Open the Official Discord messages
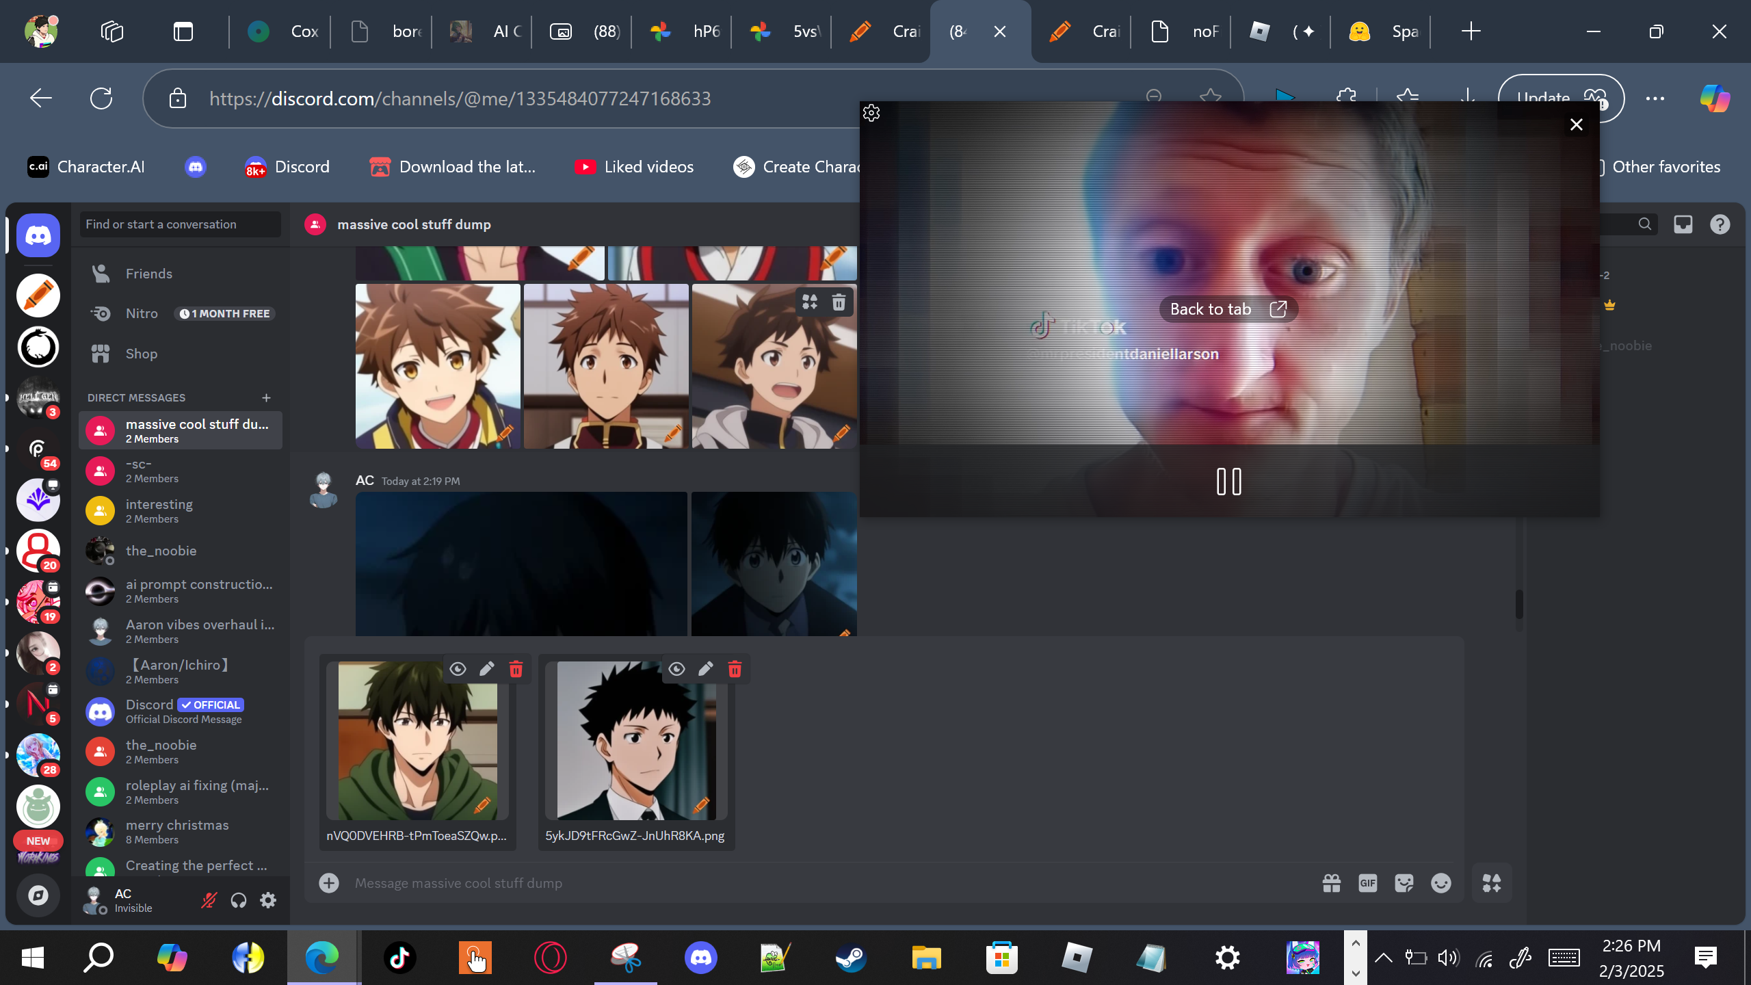Image resolution: width=1751 pixels, height=985 pixels. point(181,711)
